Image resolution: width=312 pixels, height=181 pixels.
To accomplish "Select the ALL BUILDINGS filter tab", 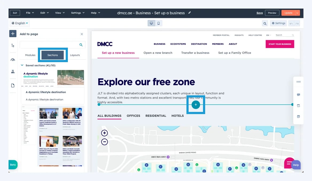I will 110,116.
